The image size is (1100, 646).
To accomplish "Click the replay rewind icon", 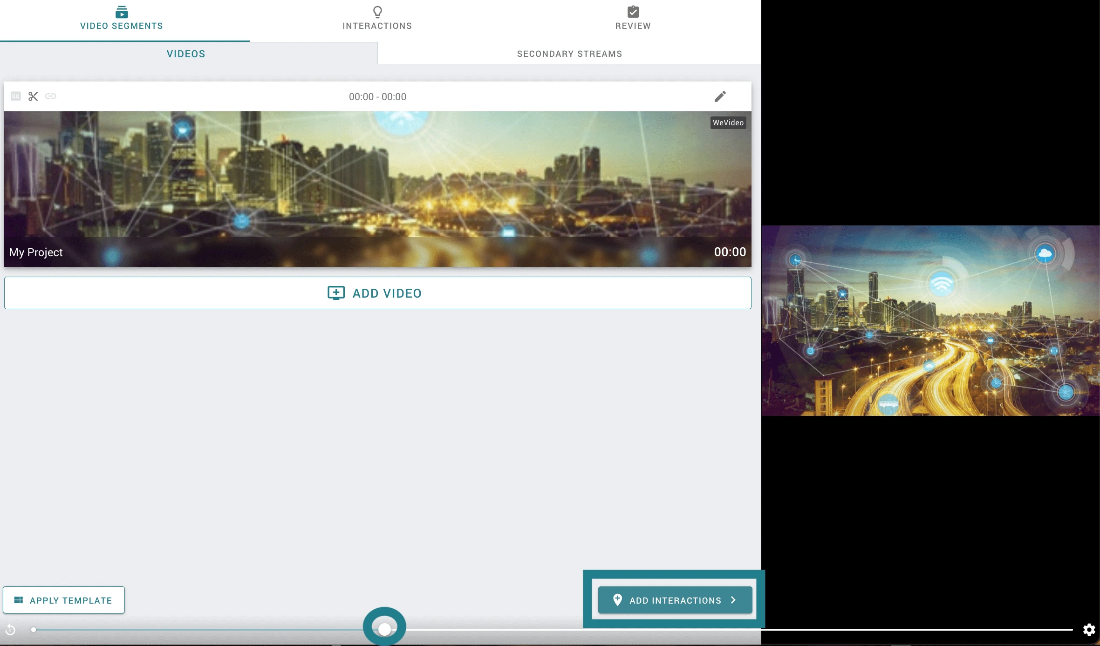I will coord(10,630).
